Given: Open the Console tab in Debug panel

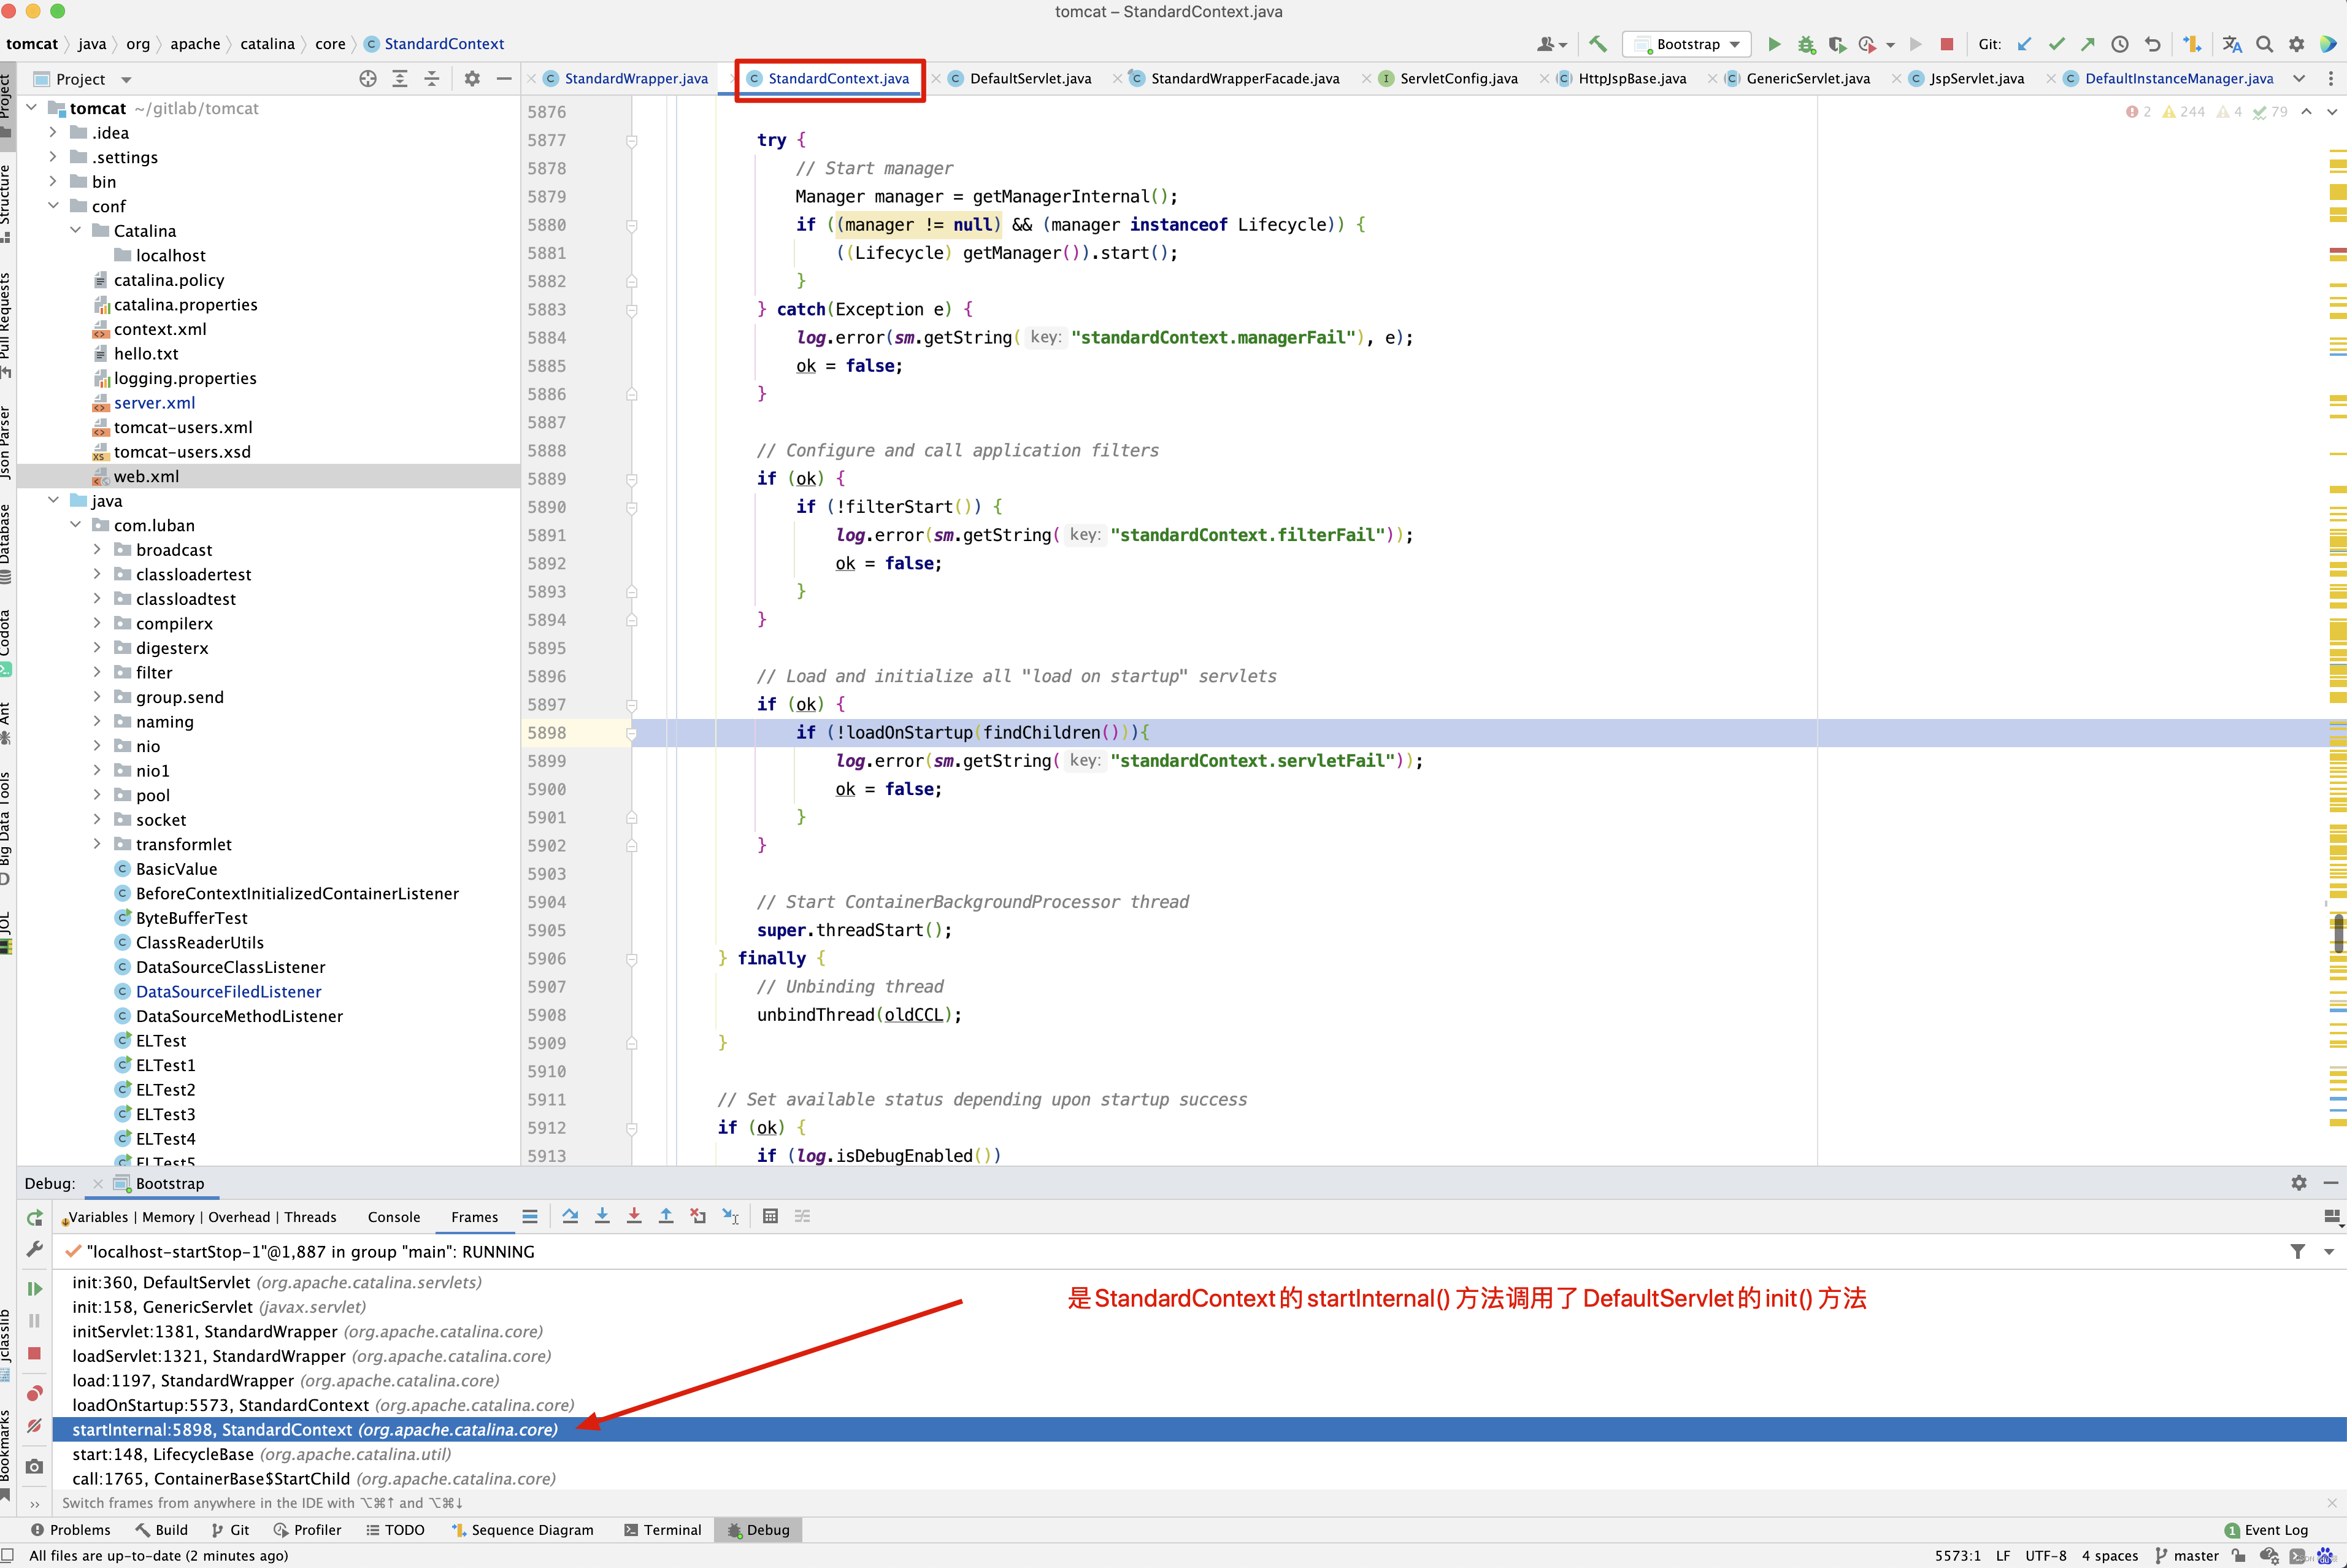Looking at the screenshot, I should click(x=394, y=1216).
